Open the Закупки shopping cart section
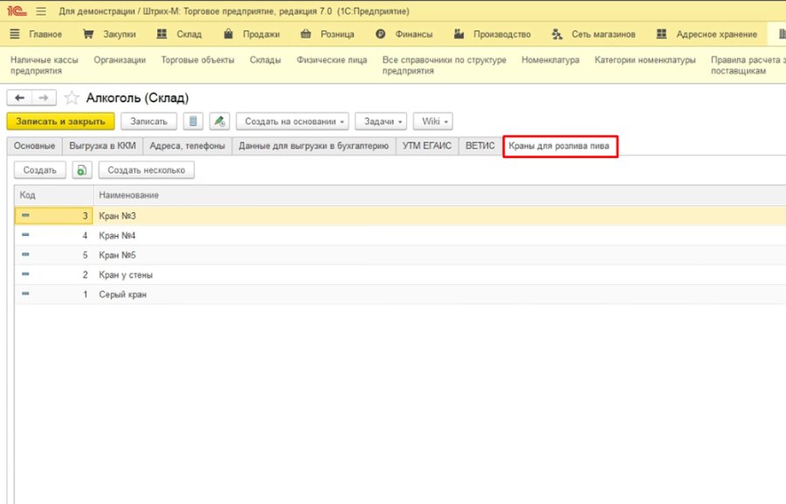 click(109, 34)
